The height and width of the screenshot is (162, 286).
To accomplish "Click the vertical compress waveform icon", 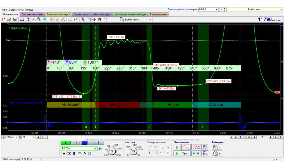I will pyautogui.click(x=52, y=20).
